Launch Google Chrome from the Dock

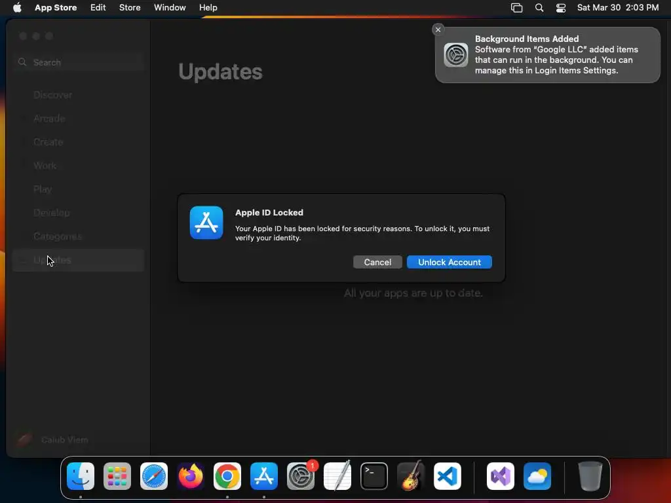pyautogui.click(x=227, y=476)
